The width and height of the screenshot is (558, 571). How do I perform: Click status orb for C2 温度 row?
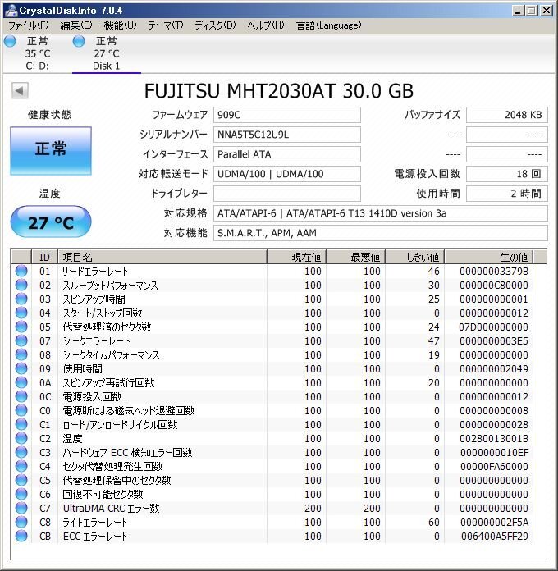click(21, 439)
